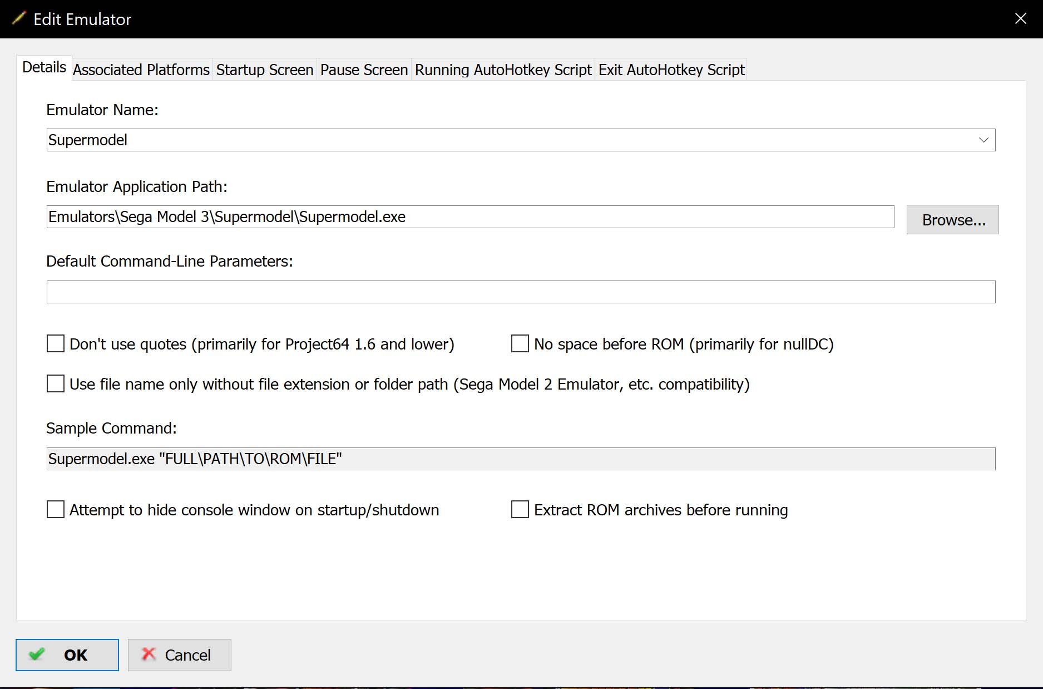The width and height of the screenshot is (1043, 689).
Task: Enable Attempt to hide console window
Action: [x=56, y=509]
